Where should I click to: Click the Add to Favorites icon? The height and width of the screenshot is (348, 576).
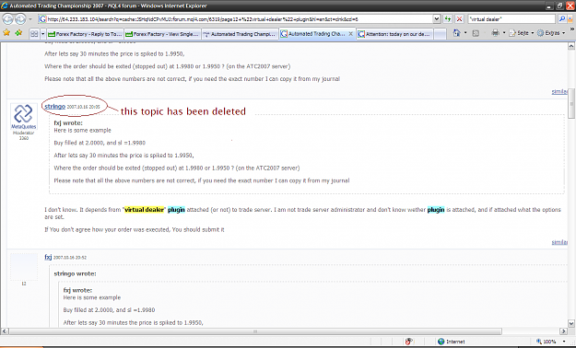coord(18,33)
